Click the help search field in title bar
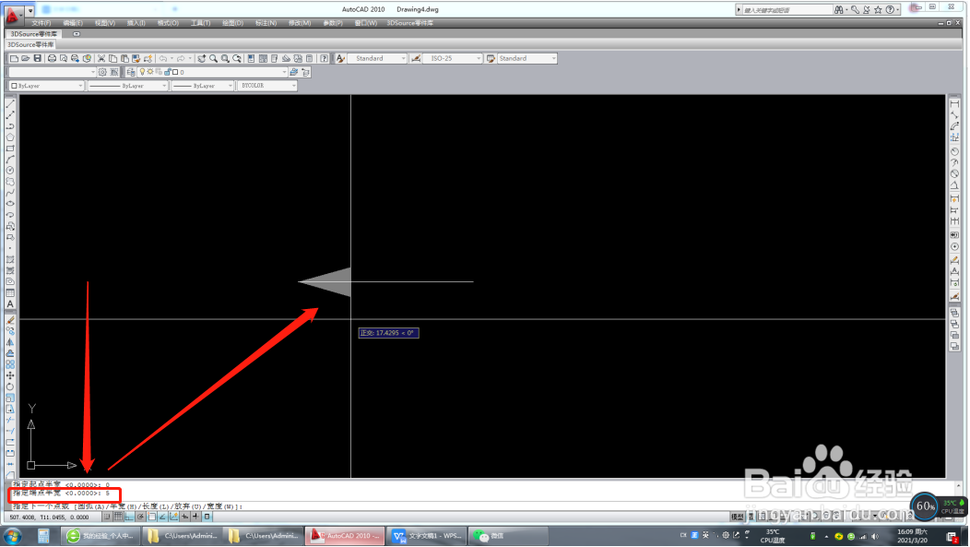Image resolution: width=970 pixels, height=547 pixels. (x=787, y=10)
